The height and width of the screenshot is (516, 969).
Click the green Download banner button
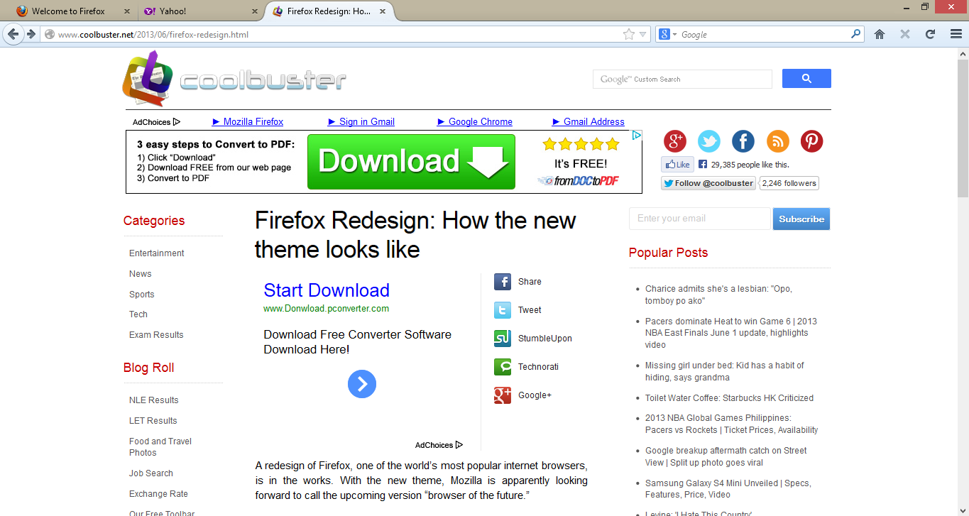(x=411, y=162)
